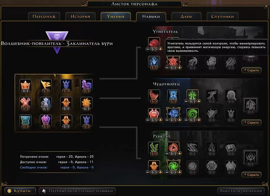Hide the Ренегат tree with Скрыть

[252, 175]
